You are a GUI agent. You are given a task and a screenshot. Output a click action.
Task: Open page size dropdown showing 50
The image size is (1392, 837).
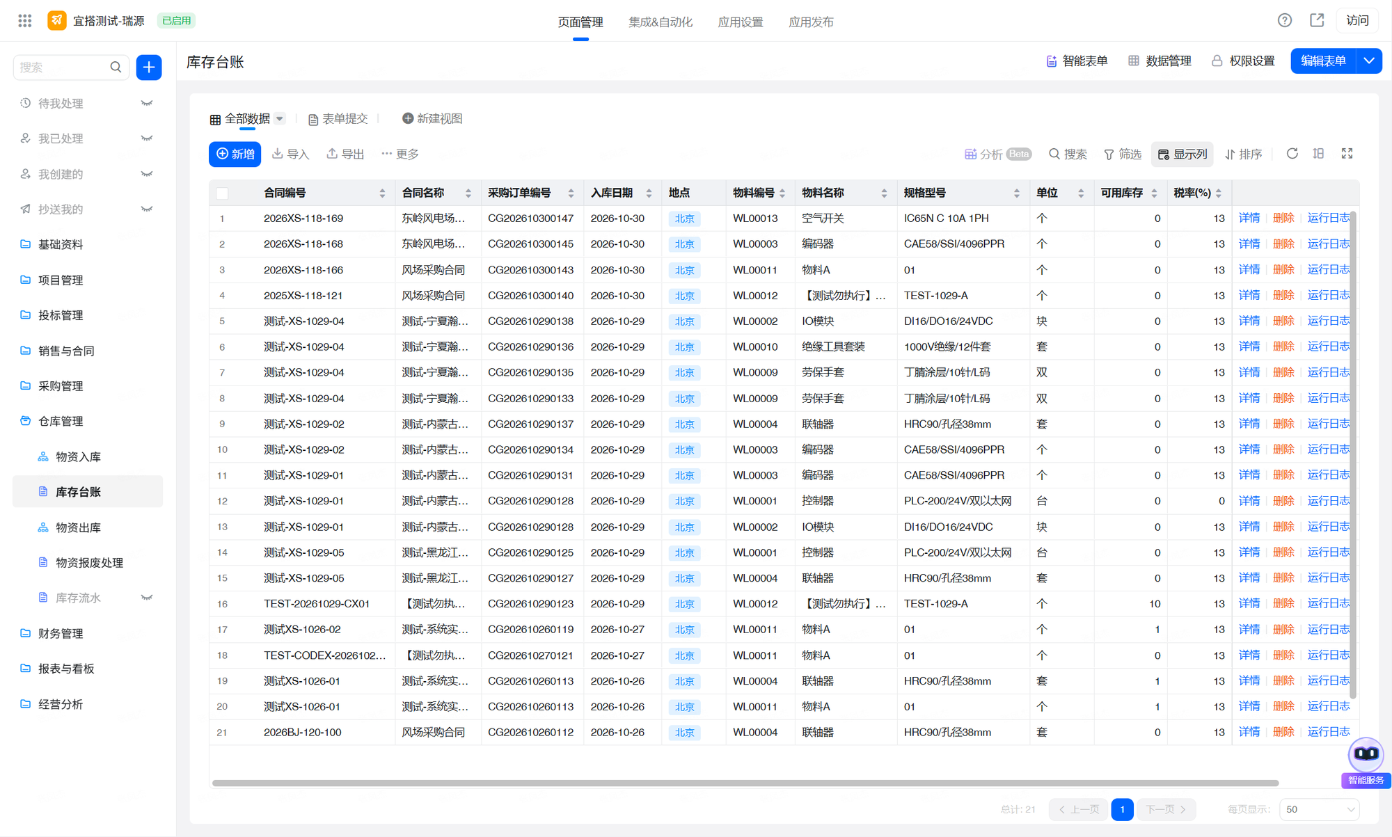1320,809
